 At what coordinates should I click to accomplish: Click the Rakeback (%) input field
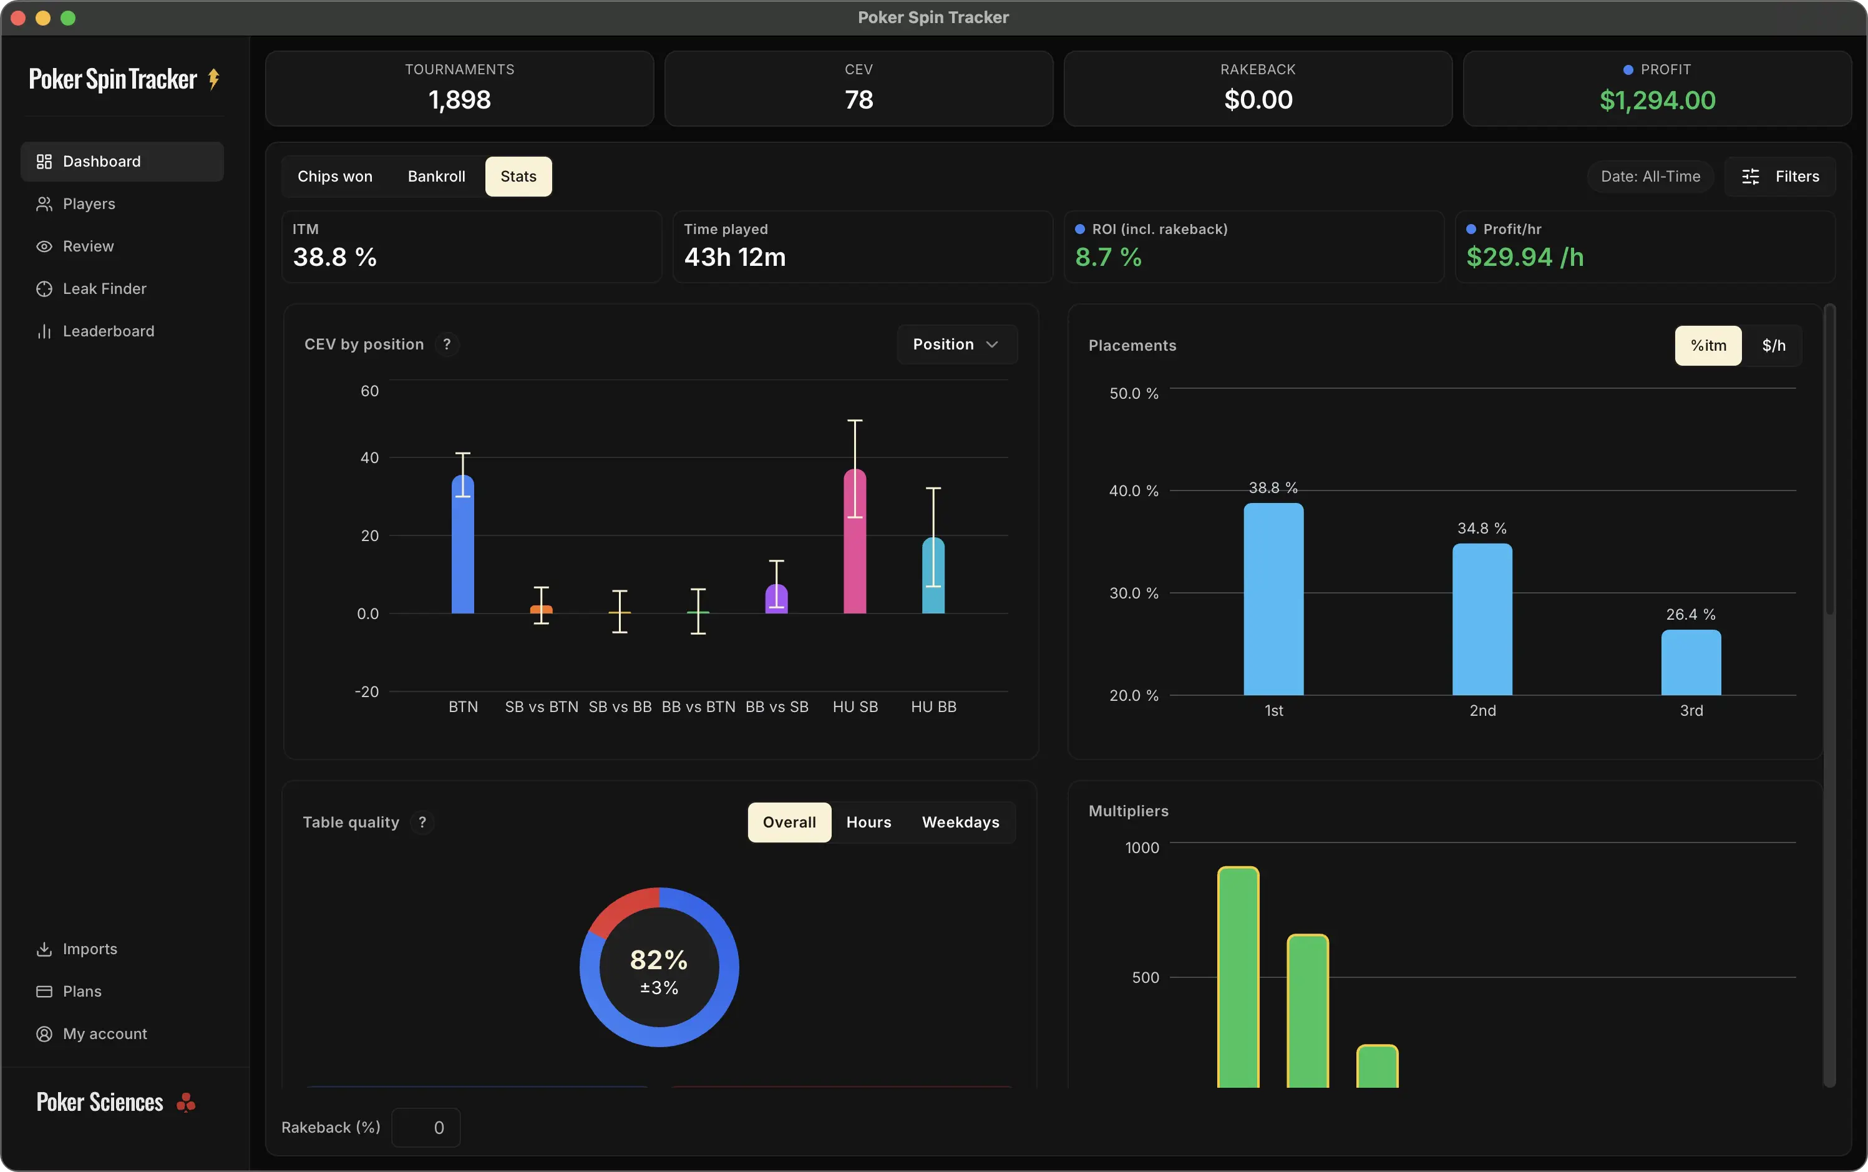426,1128
